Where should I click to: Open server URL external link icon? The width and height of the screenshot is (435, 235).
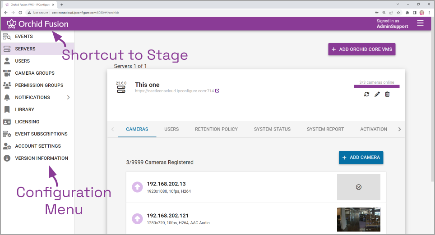pyautogui.click(x=217, y=90)
